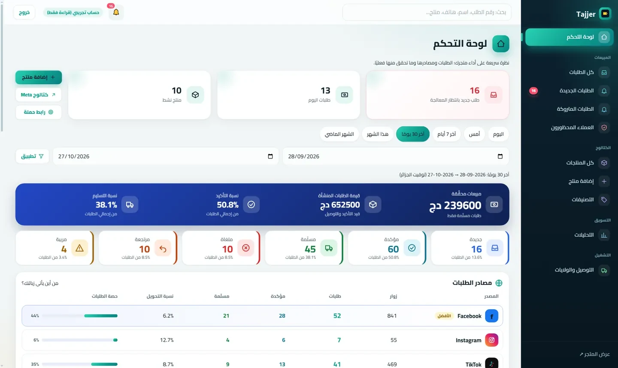Viewport: 618px width, 368px height.
Task: Click the Instagram source icon
Action: click(492, 340)
